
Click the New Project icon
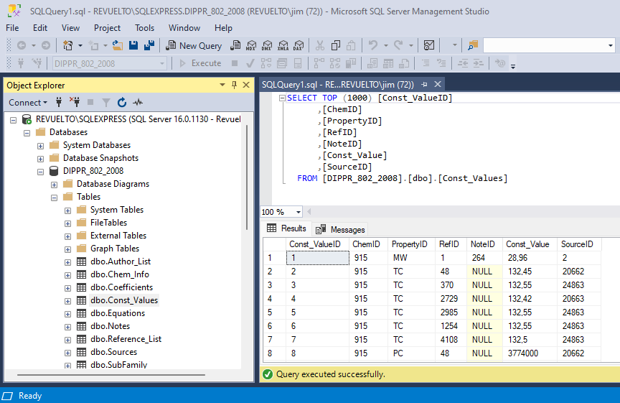click(68, 45)
